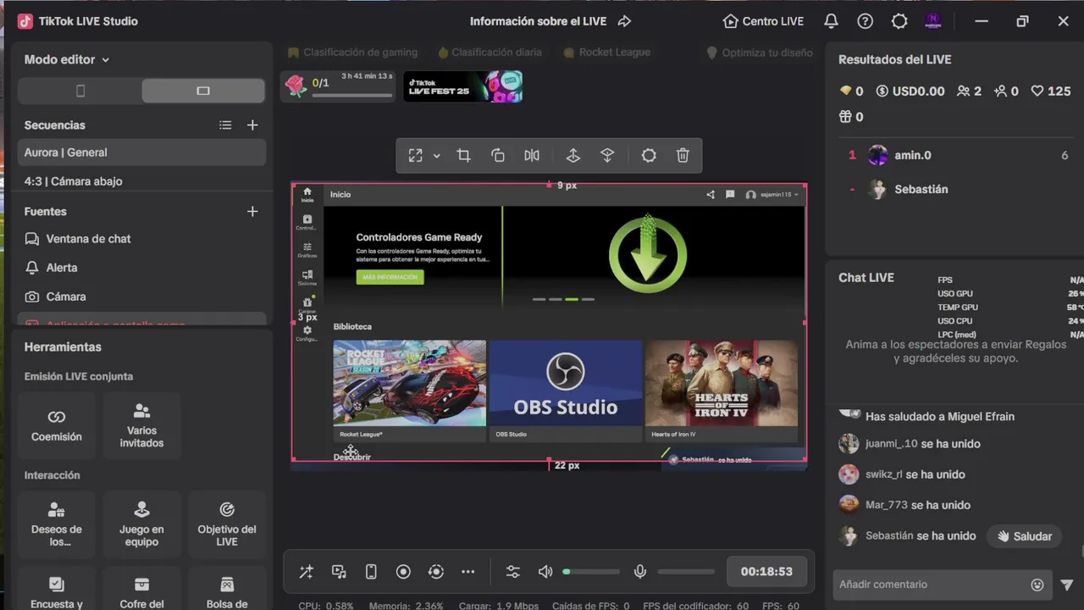Crop the selected source
Screen dimensions: 1084x610
[463, 155]
